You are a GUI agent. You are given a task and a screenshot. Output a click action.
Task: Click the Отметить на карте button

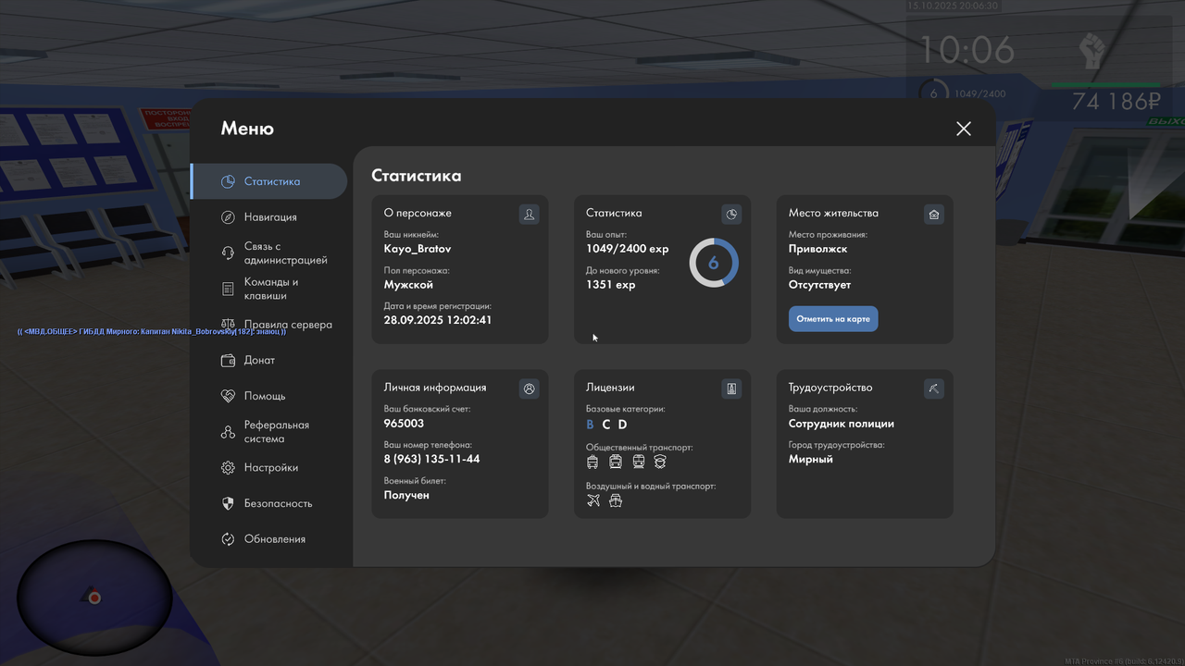pos(833,319)
